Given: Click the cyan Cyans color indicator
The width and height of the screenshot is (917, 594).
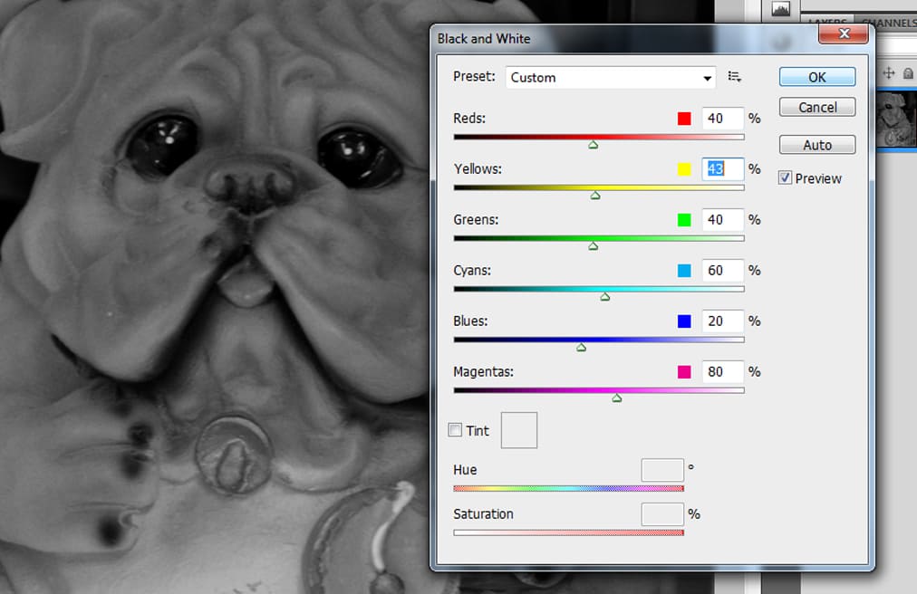Looking at the screenshot, I should pos(684,271).
